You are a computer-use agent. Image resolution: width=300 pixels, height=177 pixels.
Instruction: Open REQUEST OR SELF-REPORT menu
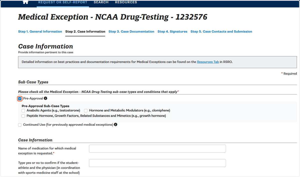(x=63, y=2)
